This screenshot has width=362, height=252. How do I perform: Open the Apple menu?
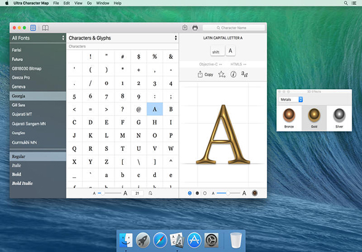tap(7, 3)
